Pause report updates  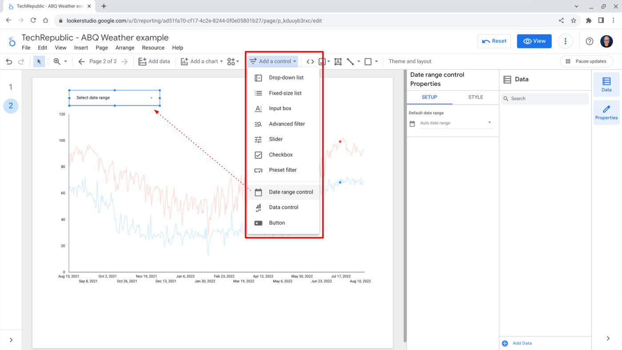pyautogui.click(x=586, y=61)
